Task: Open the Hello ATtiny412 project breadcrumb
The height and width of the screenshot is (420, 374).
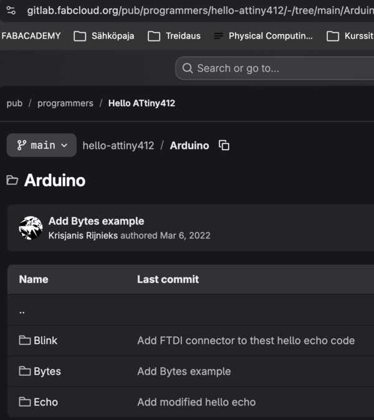Action: click(141, 103)
